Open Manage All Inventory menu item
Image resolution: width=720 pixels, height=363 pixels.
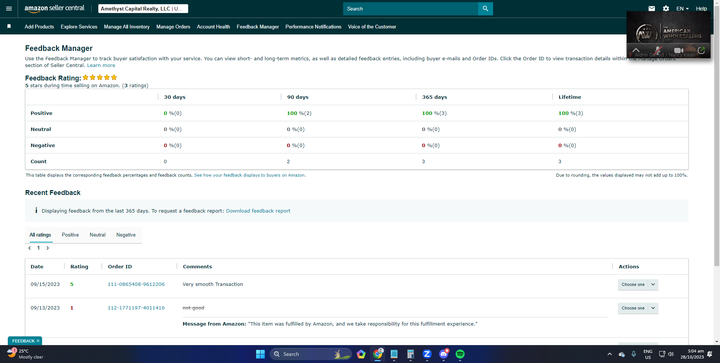127,27
